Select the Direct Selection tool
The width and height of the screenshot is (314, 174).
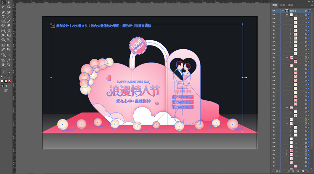click(9, 2)
